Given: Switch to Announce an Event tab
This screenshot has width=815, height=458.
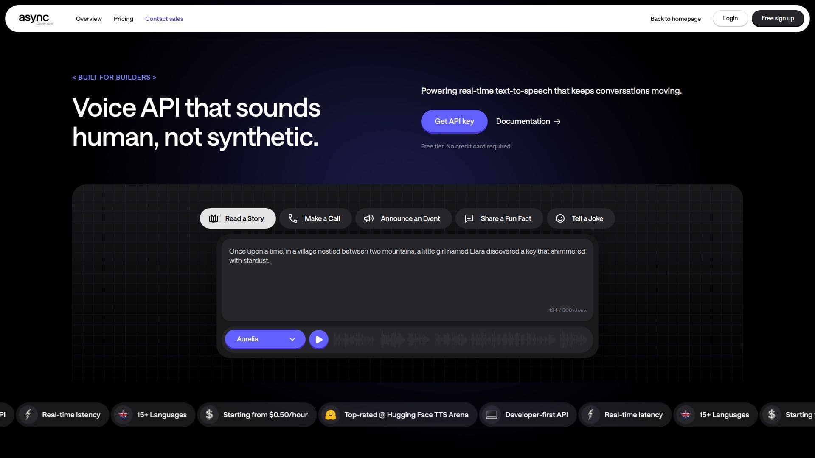Looking at the screenshot, I should tap(403, 218).
